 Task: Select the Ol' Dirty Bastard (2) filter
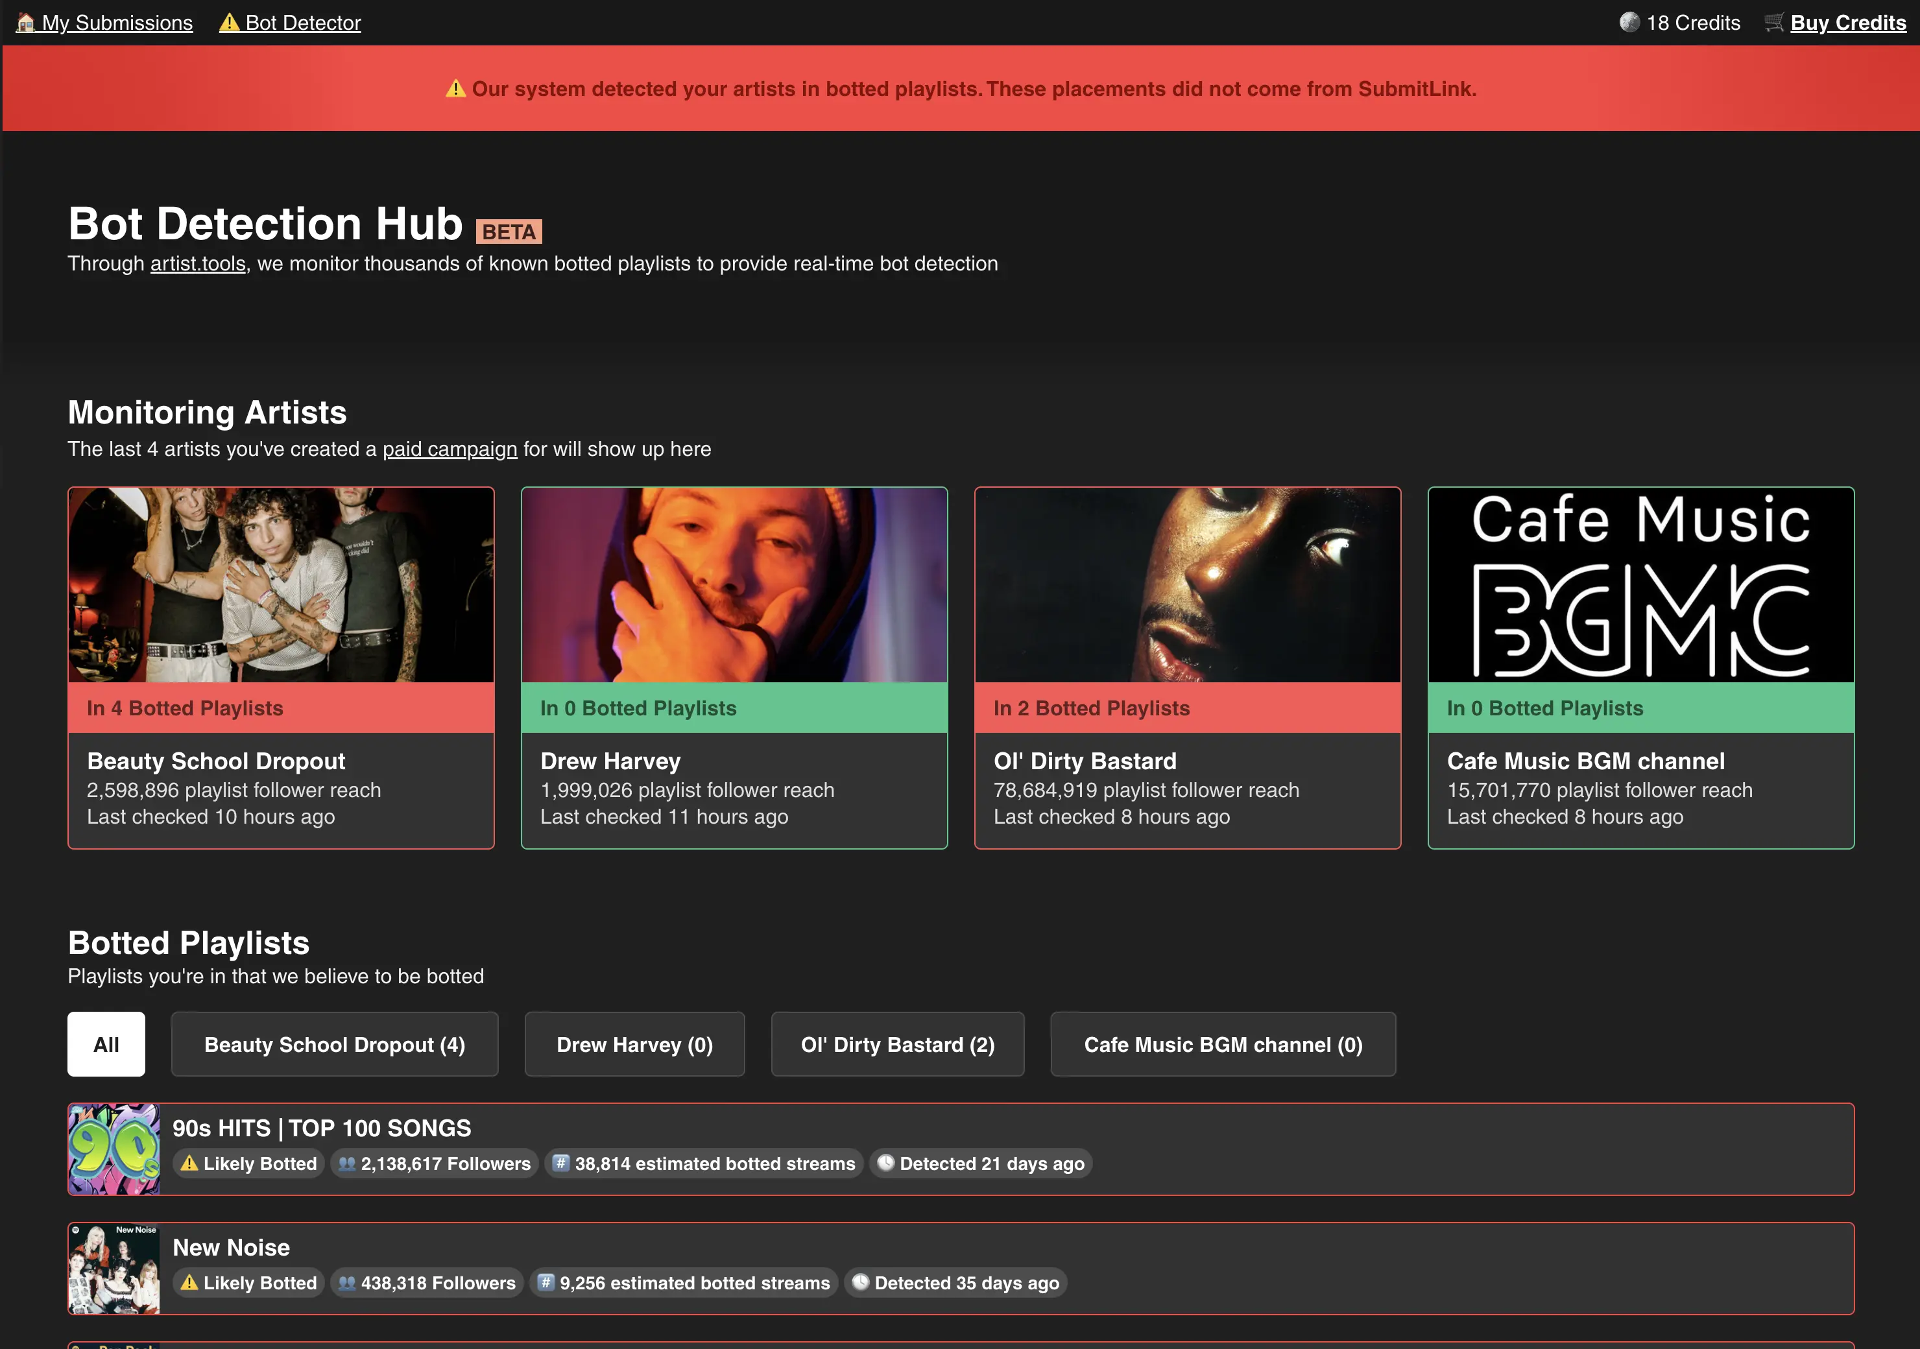(897, 1044)
